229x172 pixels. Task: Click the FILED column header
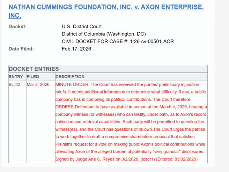pos(33,77)
